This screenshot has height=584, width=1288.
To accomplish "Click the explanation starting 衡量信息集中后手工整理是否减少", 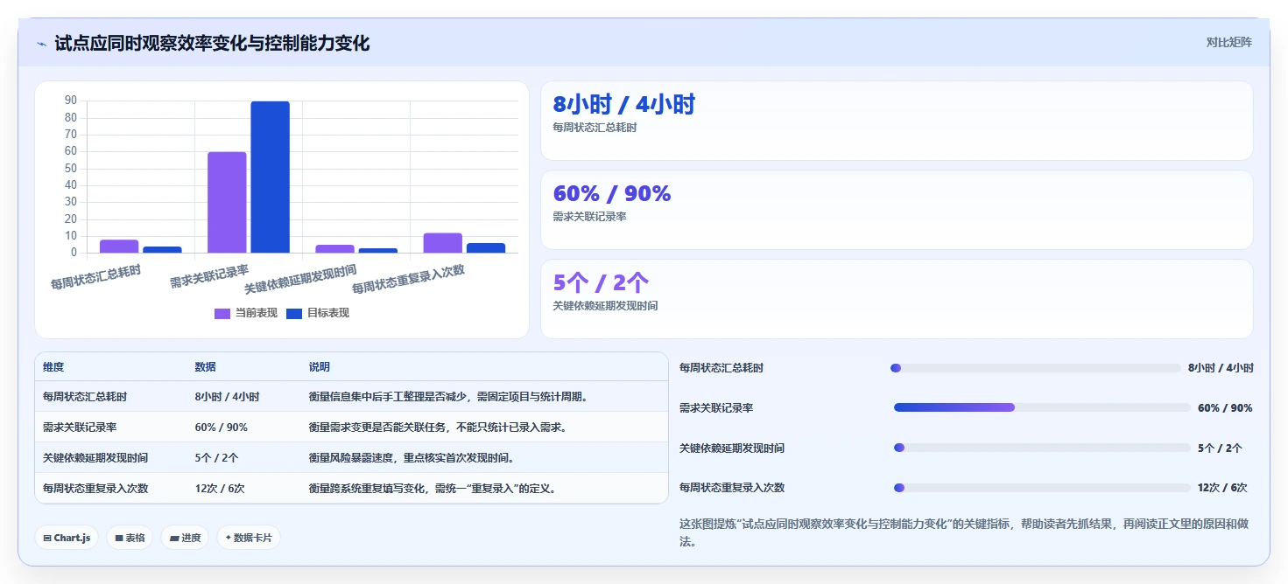I will pos(450,397).
